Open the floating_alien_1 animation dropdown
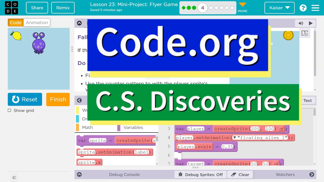This screenshot has height=182, width=324. (x=234, y=138)
